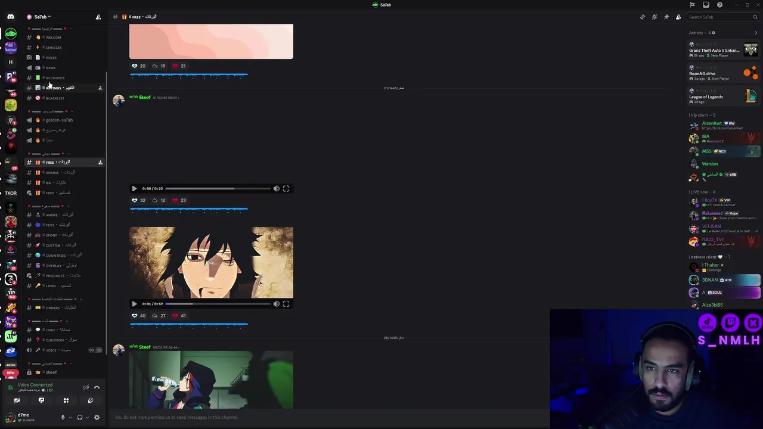
Task: Collapse the category above ORDERS channel
Action: [55, 299]
